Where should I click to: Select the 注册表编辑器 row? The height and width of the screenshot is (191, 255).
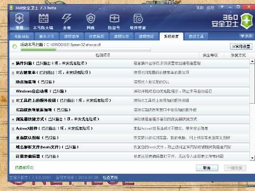coord(130,156)
